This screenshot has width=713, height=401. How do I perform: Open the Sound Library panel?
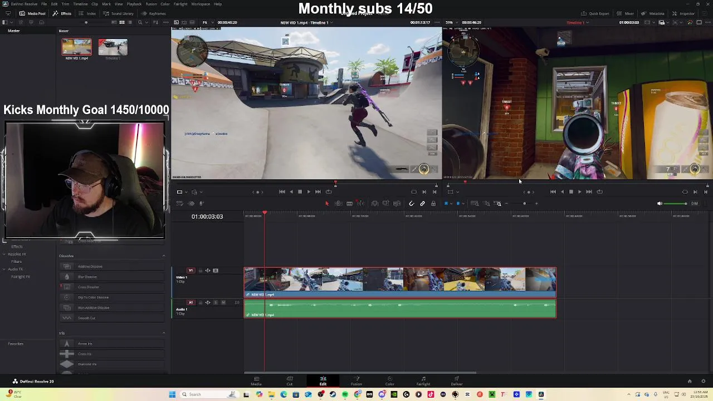118,13
